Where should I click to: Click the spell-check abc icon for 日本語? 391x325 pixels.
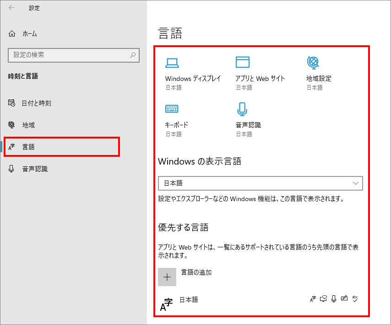(x=355, y=298)
